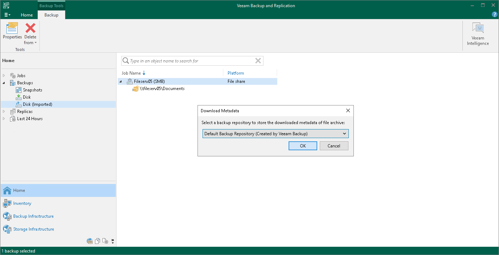Open the Storage Infrastructure view
This screenshot has width=499, height=255.
[x=33, y=229]
